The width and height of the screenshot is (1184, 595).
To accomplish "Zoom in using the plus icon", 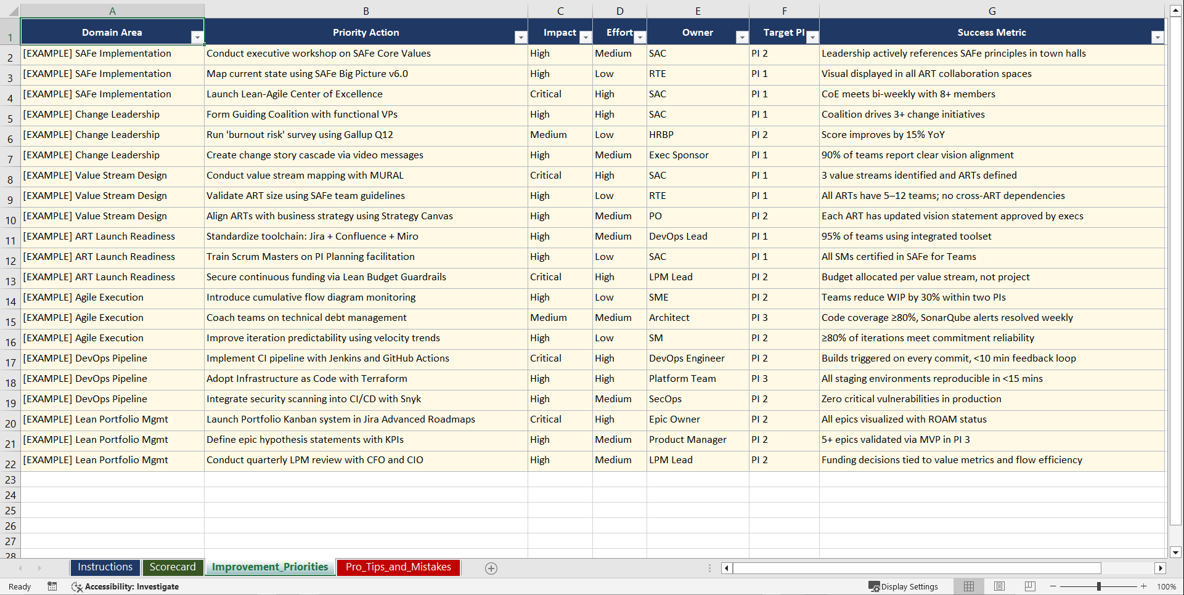I will [1144, 586].
